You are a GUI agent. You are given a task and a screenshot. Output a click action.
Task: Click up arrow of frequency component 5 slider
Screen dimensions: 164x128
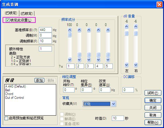[x=108, y=30]
